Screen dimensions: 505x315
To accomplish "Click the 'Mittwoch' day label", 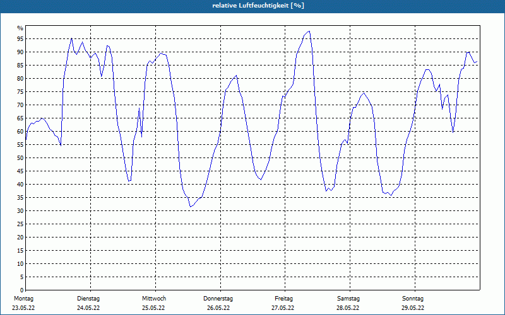I will coord(154,299).
